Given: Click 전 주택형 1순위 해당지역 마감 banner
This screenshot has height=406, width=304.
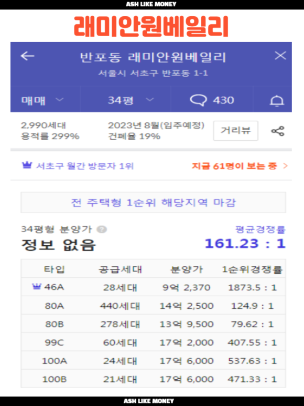Looking at the screenshot, I should (154, 203).
